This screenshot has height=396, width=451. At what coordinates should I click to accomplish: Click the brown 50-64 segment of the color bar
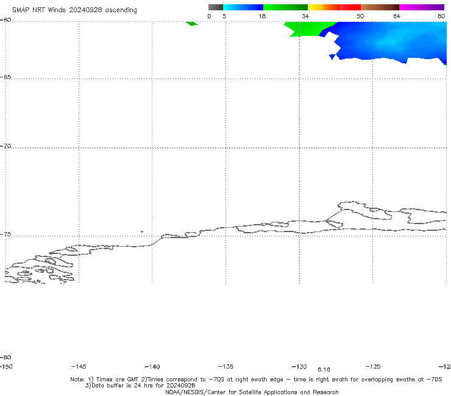click(380, 7)
